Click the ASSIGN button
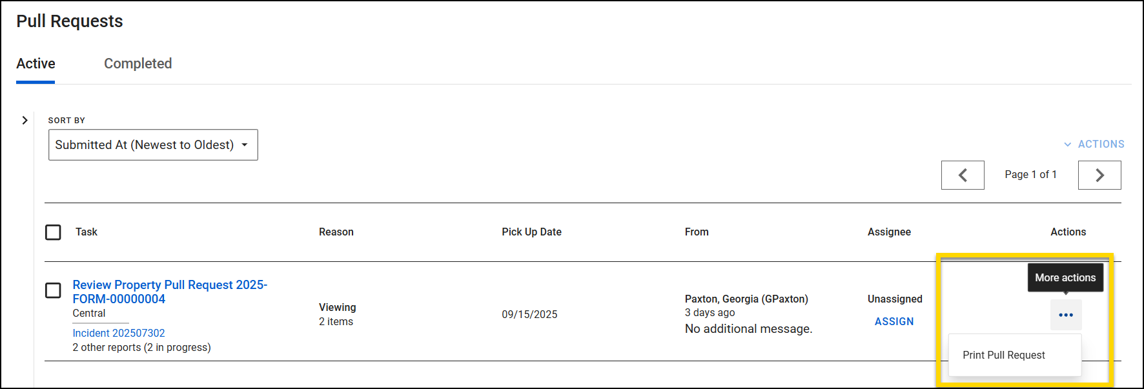 pos(894,321)
